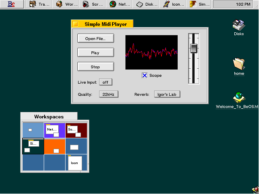Uncheck the Scope checkbox
The image size is (259, 194).
point(144,76)
